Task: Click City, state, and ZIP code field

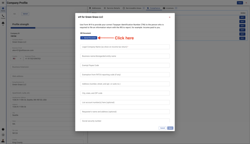Action: pos(125,93)
